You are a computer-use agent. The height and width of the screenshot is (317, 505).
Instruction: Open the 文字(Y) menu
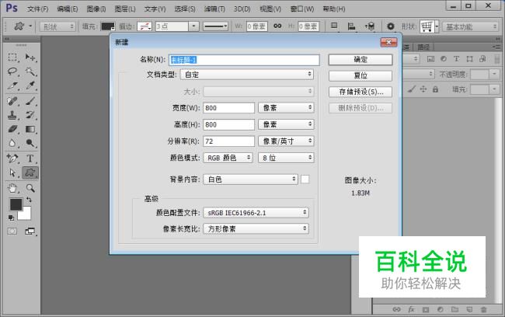pos(155,9)
